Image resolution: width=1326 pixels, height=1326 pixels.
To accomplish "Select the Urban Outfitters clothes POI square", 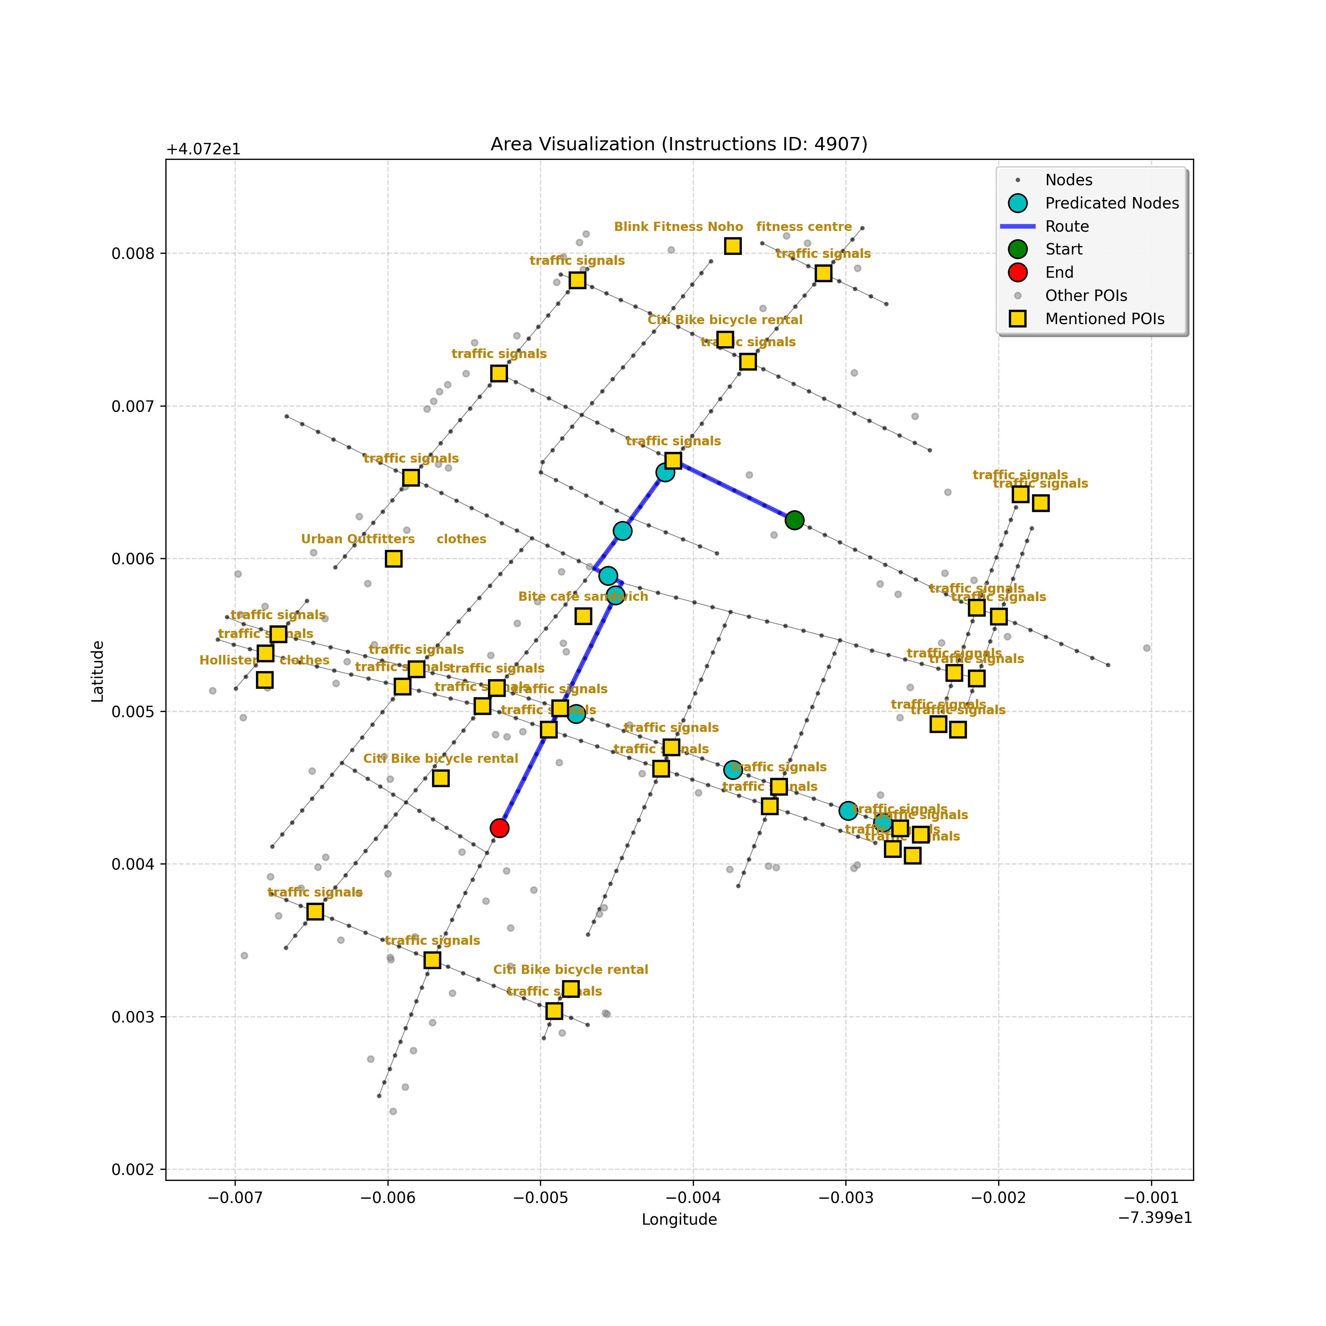I will coord(393,559).
